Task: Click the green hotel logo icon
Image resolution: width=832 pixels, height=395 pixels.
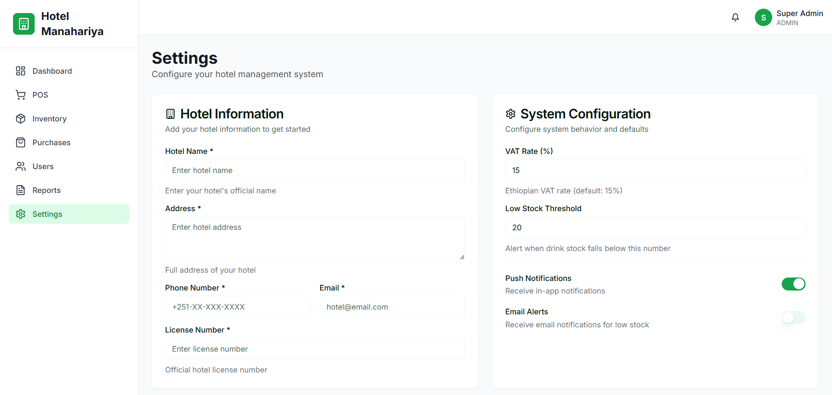Action: (24, 24)
